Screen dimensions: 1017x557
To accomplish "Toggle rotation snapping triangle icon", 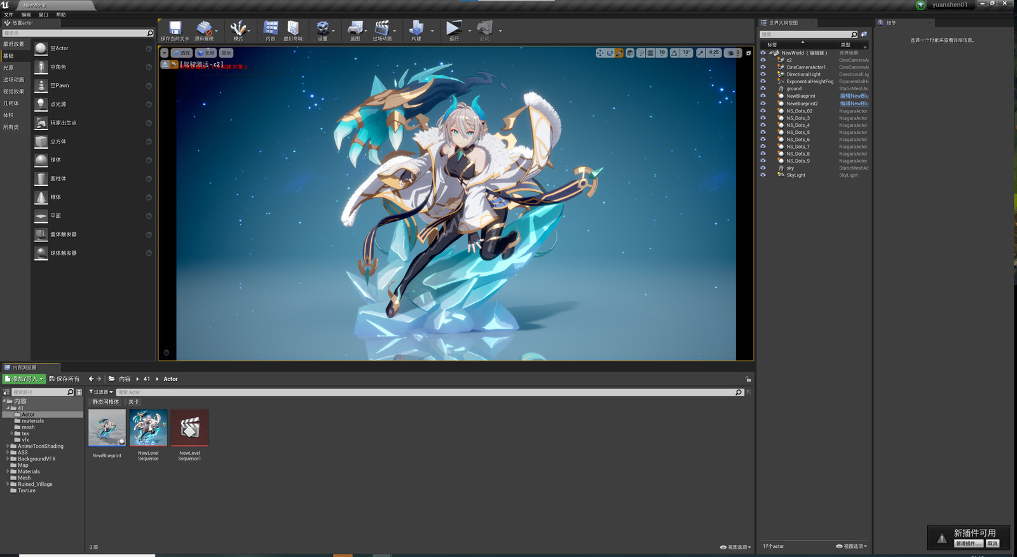I will [674, 53].
